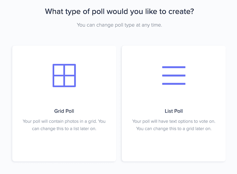Select the List Poll title
This screenshot has height=174, width=237.
tap(174, 111)
